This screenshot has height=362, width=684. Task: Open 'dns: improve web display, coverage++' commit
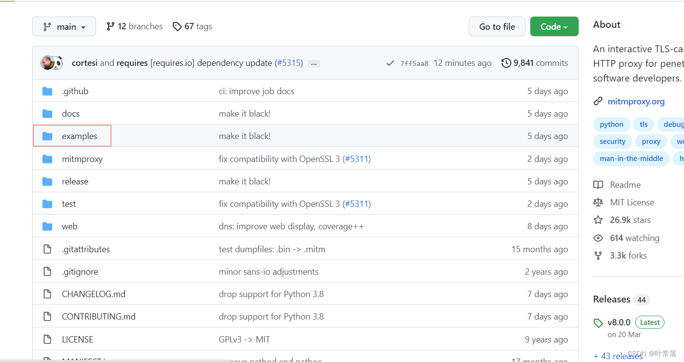coord(291,226)
